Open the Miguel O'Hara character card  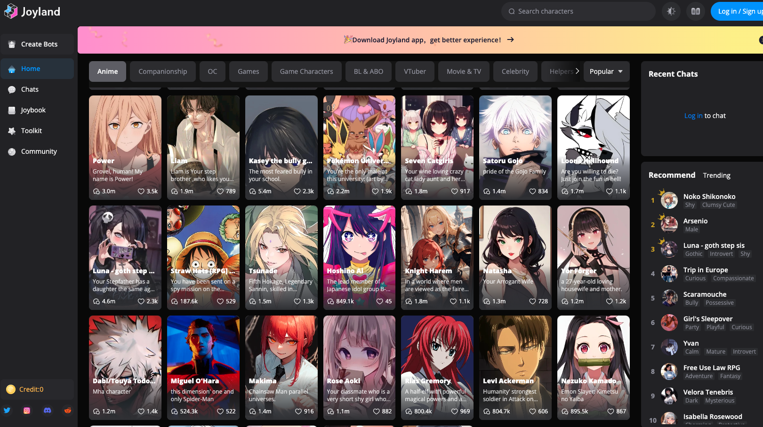pyautogui.click(x=203, y=368)
